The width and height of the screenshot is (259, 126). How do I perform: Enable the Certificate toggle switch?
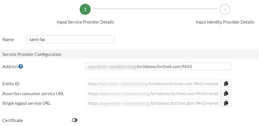[x=75, y=120]
